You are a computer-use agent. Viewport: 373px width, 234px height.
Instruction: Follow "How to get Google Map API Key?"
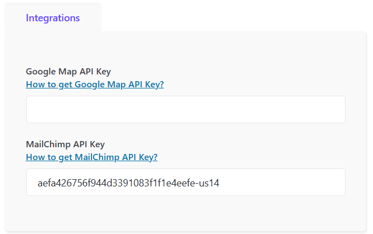(x=95, y=85)
